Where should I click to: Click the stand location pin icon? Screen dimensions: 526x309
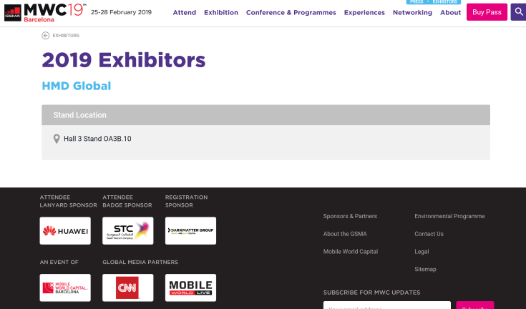(x=57, y=139)
